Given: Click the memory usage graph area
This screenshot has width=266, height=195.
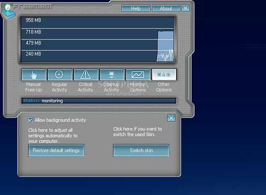Looking at the screenshot, I should (97, 40).
